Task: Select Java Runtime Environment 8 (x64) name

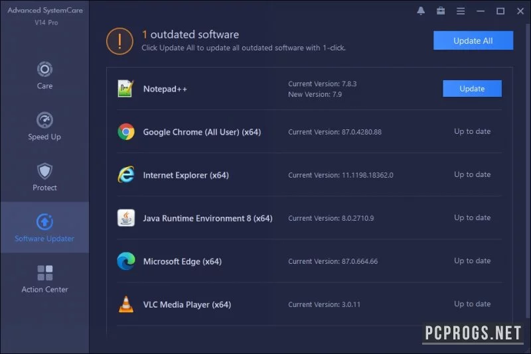Action: 208,218
